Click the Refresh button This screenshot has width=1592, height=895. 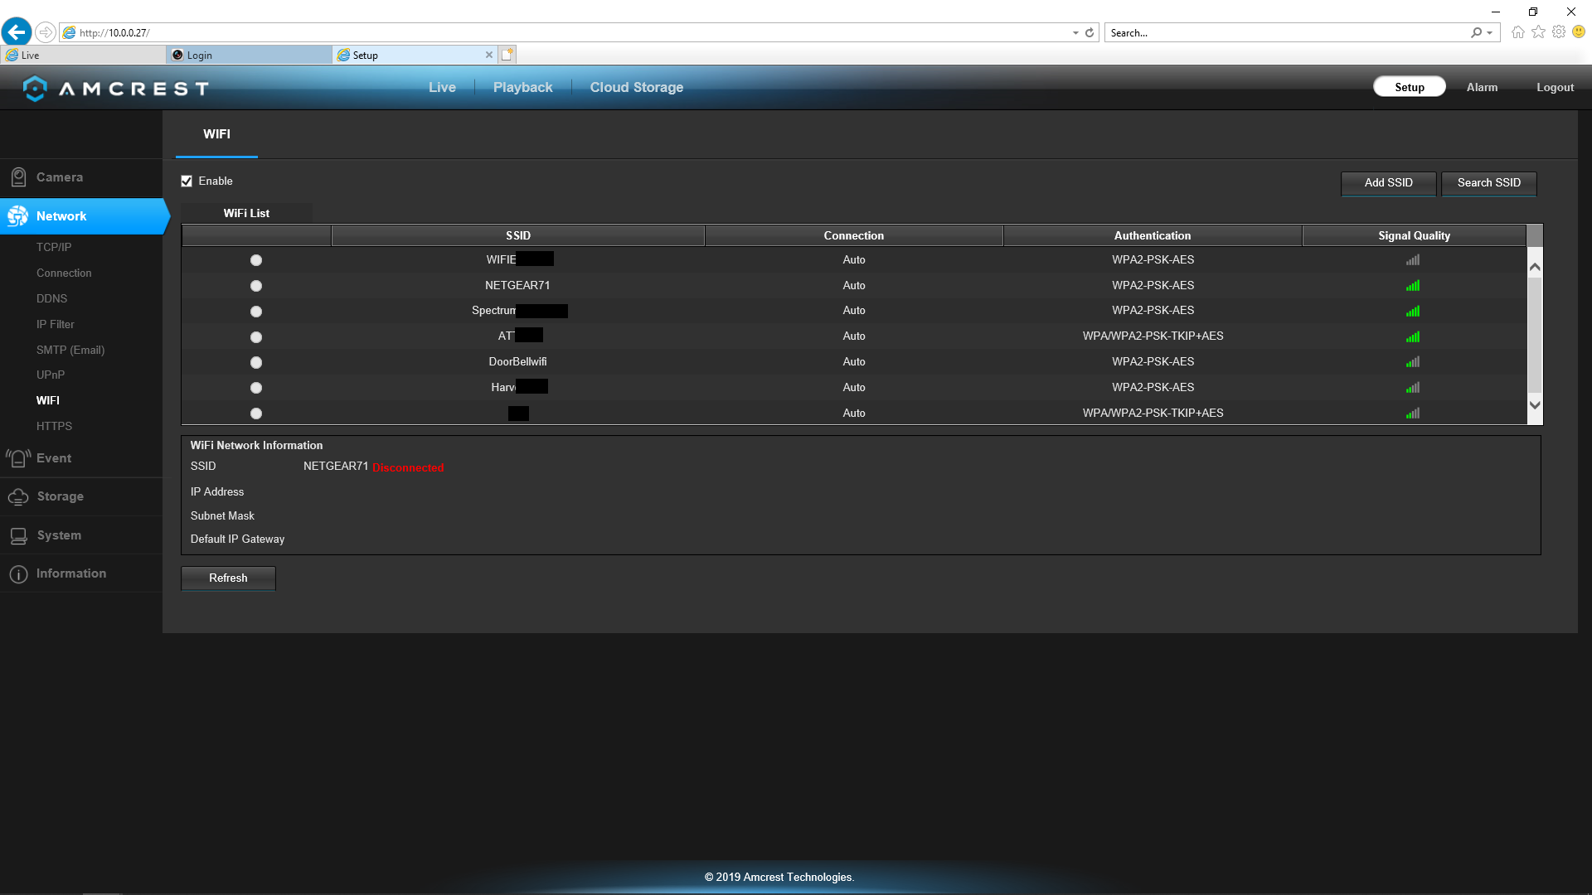pos(228,578)
